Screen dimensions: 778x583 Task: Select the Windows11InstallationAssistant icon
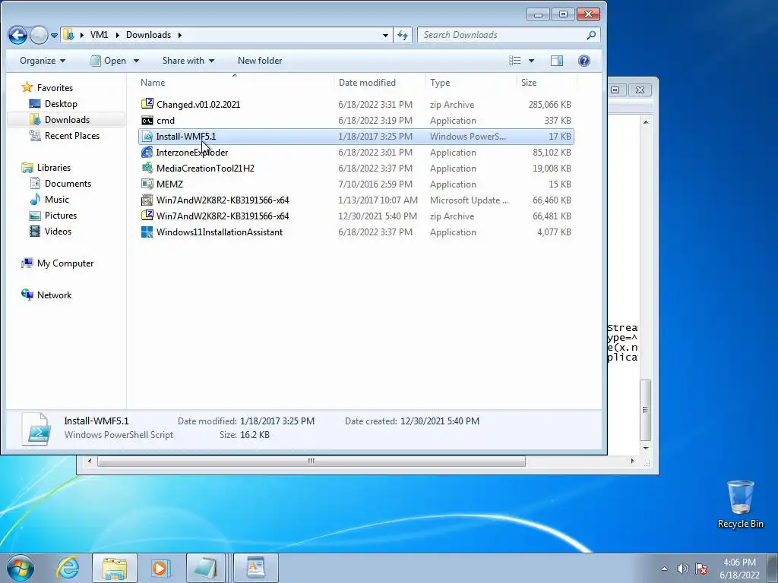(147, 232)
